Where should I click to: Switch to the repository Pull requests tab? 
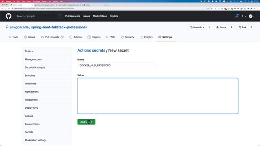[52, 37]
